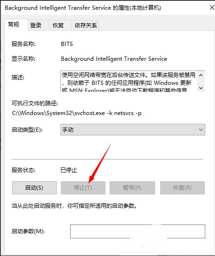
Task: Click the description box down scroll arrow
Action: pyautogui.click(x=201, y=88)
